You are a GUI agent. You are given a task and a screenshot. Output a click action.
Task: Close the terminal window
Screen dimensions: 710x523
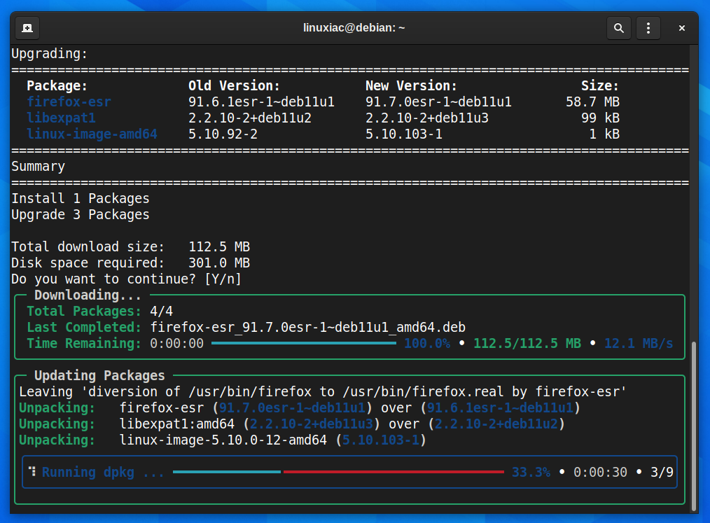(681, 28)
